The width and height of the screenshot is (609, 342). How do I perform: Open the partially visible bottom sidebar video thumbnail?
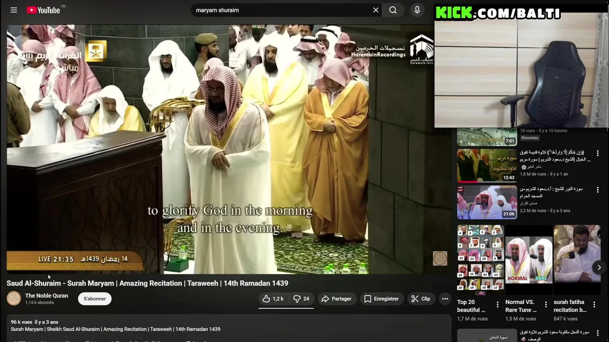[487, 335]
